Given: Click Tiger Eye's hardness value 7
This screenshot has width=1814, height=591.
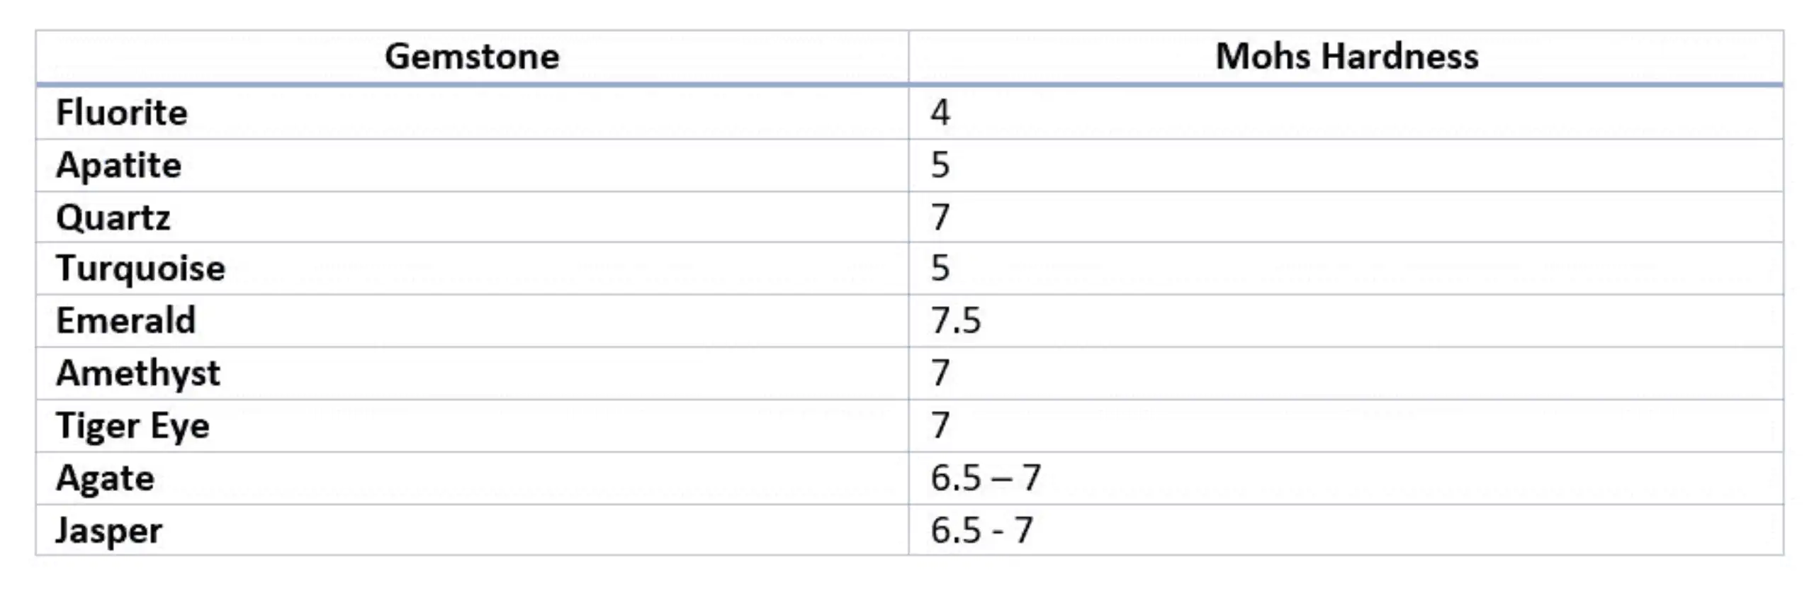Looking at the screenshot, I should tap(940, 425).
